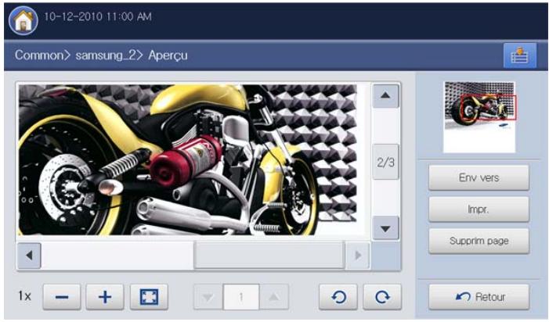549x322 pixels.
Task: Click the motorcycle thumbnail navigator
Action: coord(479,117)
